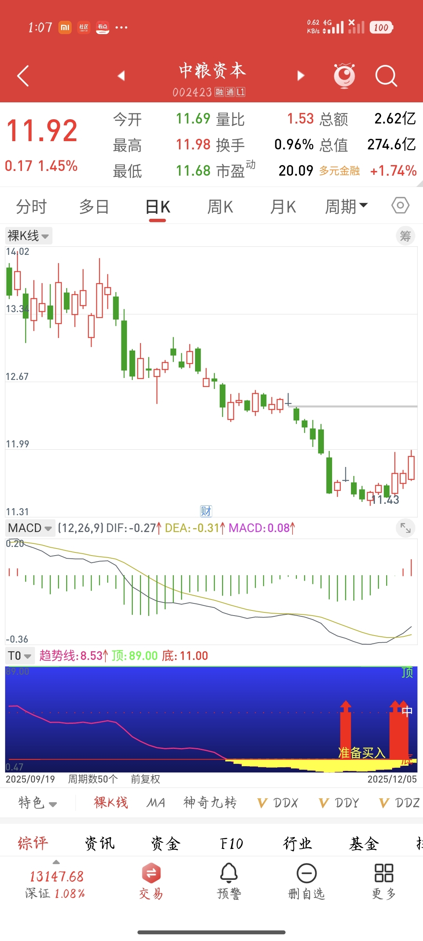
Task: Tap the L1 level badge
Action: [x=240, y=92]
